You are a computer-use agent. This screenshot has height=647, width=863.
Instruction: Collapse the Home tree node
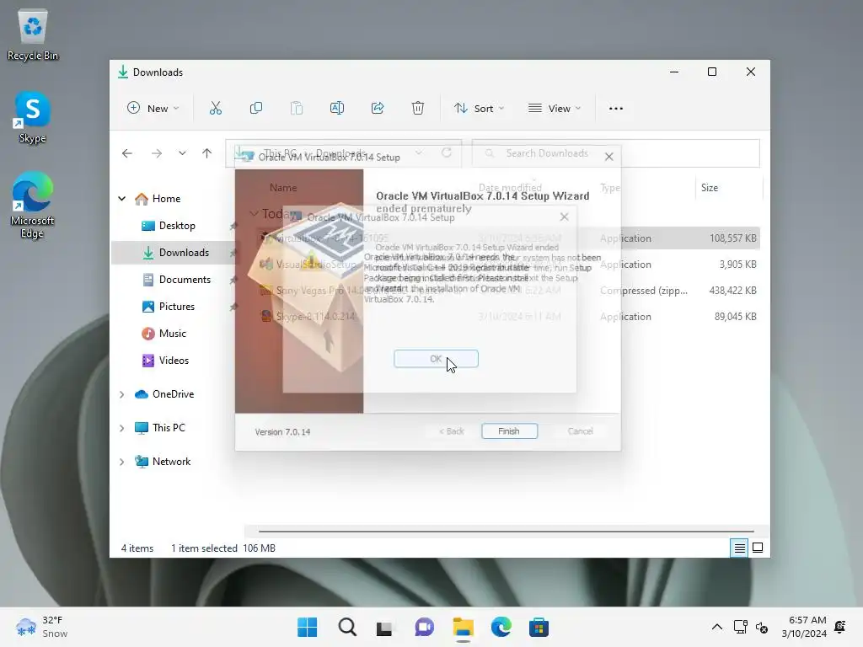122,199
